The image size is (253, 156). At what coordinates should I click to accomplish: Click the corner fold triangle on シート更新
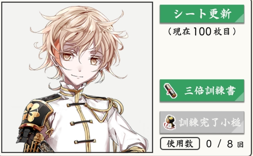240,19
